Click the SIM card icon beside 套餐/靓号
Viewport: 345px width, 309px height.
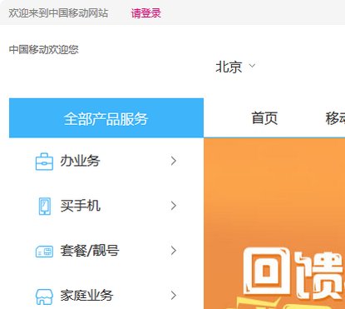point(44,251)
